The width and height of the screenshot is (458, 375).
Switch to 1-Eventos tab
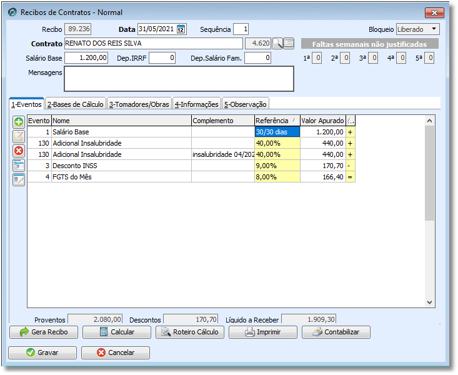pos(26,104)
